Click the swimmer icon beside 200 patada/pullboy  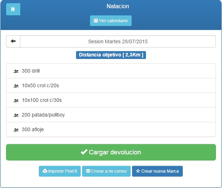[16, 115]
